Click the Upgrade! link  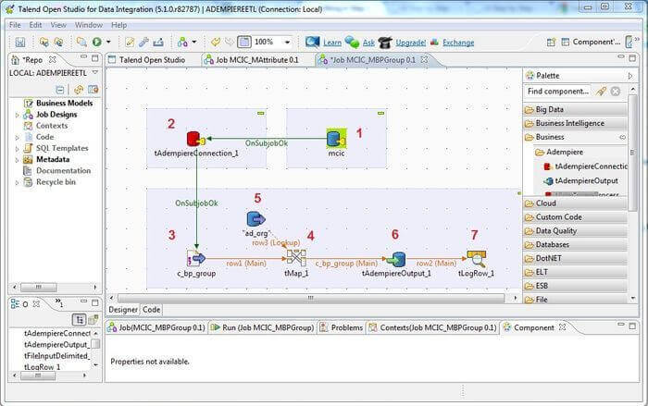pos(411,43)
